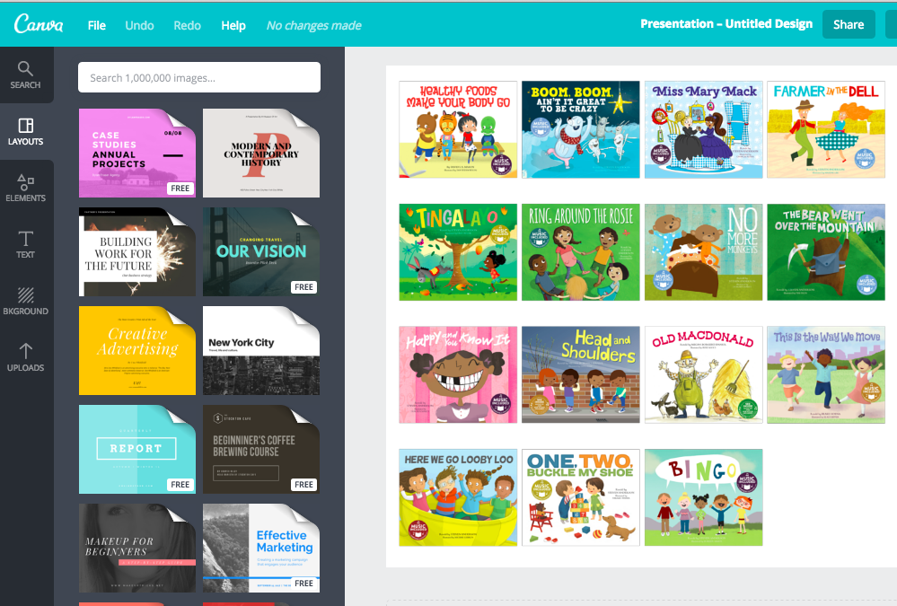The height and width of the screenshot is (606, 897).
Task: Select the Our Vision layout
Action: pyautogui.click(x=261, y=251)
